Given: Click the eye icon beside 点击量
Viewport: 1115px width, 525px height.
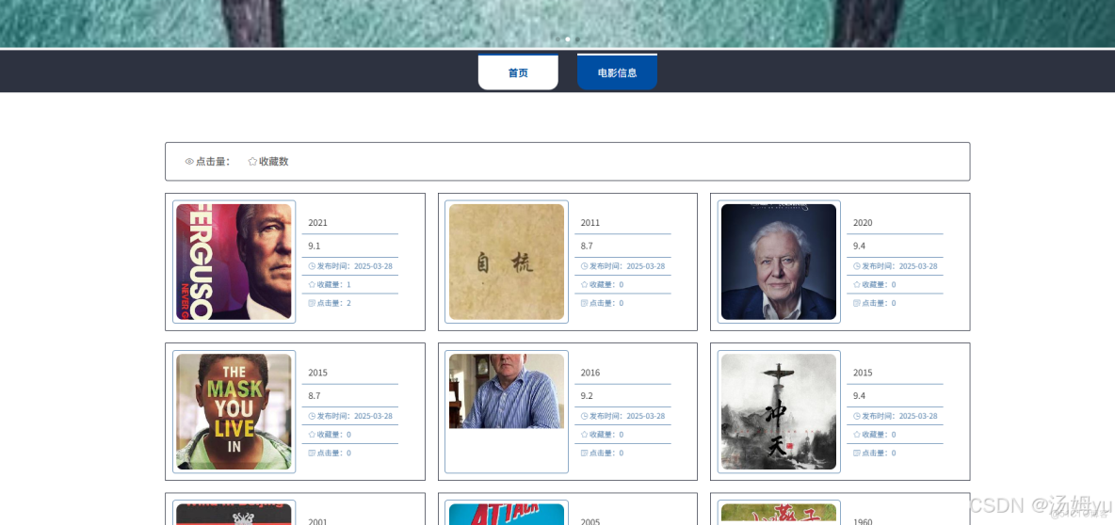Looking at the screenshot, I should point(189,161).
